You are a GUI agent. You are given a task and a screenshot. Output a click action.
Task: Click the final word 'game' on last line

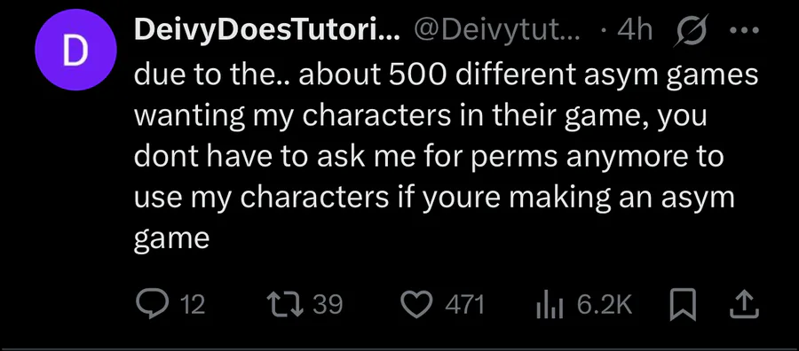click(171, 238)
